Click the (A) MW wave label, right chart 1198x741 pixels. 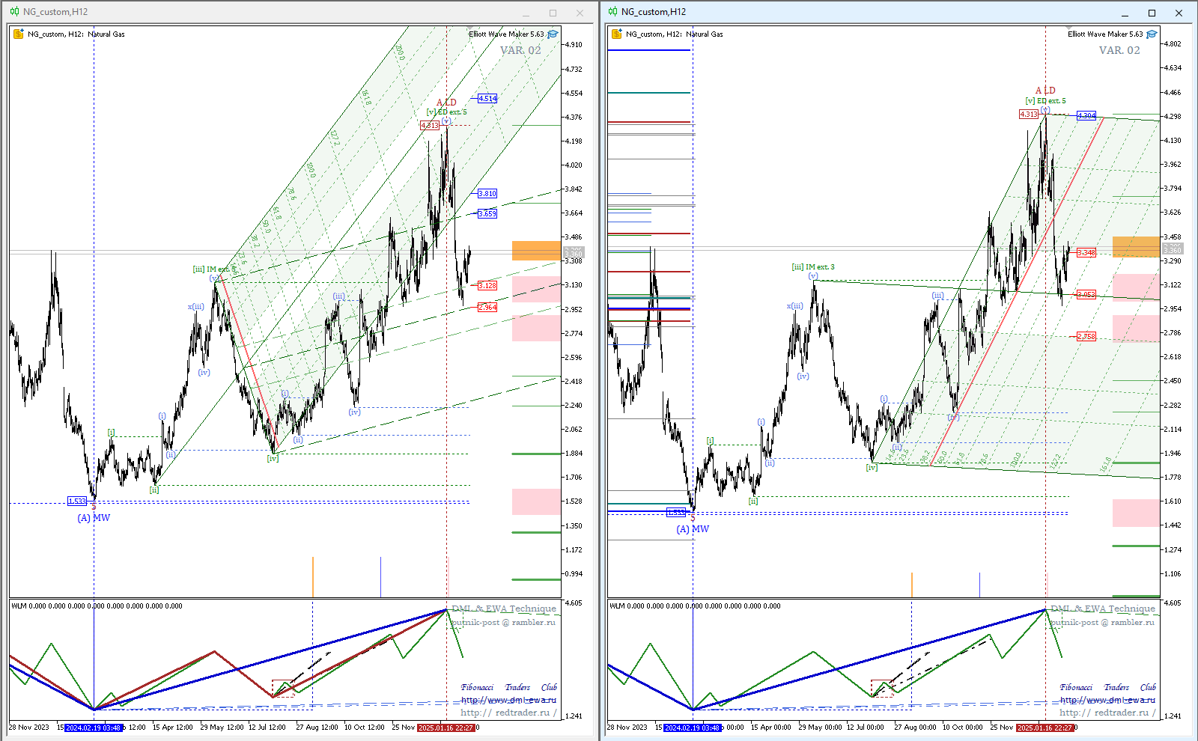click(x=693, y=529)
